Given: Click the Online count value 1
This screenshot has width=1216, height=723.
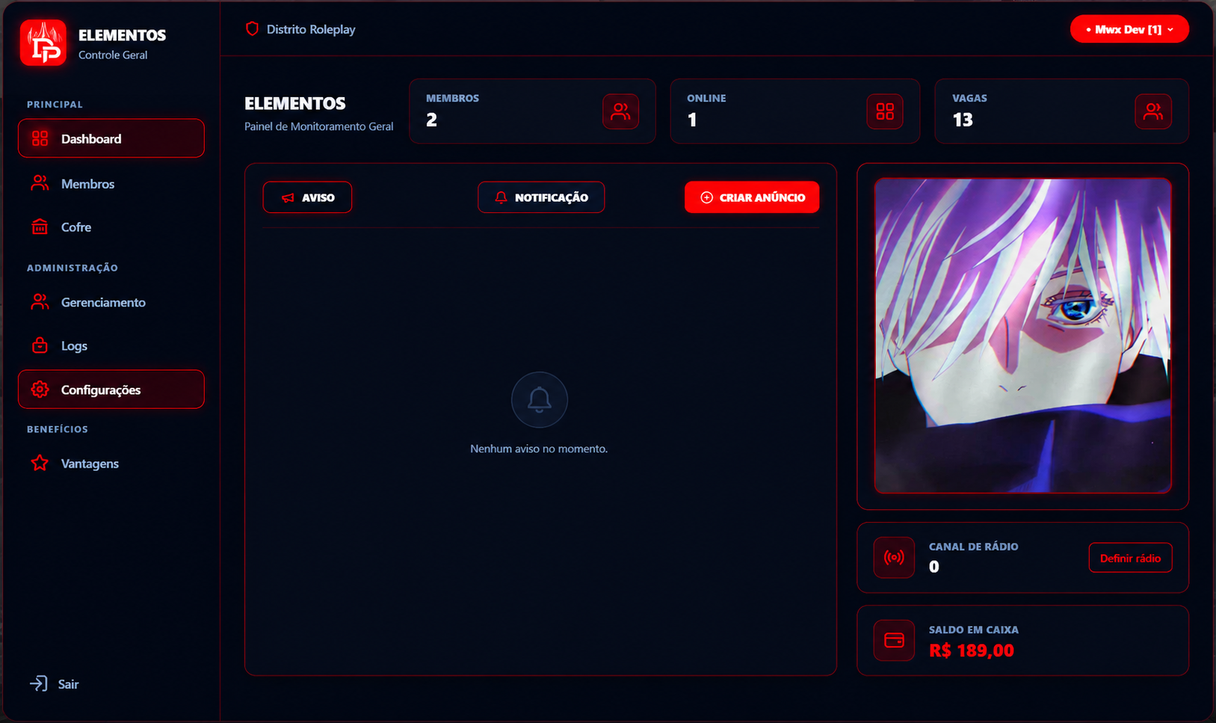Looking at the screenshot, I should coord(692,120).
